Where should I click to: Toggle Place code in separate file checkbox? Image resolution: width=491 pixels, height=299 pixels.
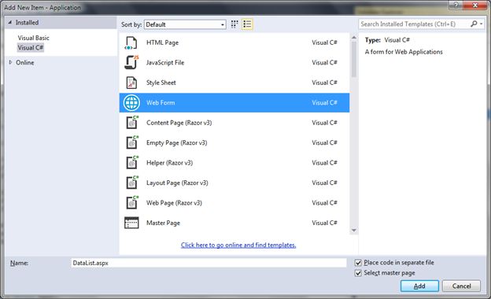click(x=358, y=263)
